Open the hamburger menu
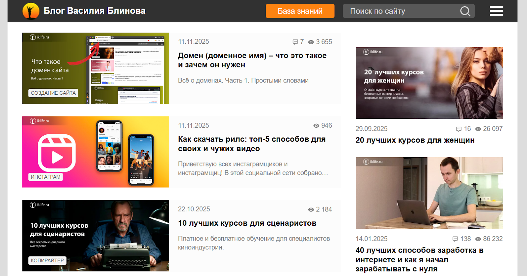Screen dimensions: 527x276 pyautogui.click(x=496, y=11)
